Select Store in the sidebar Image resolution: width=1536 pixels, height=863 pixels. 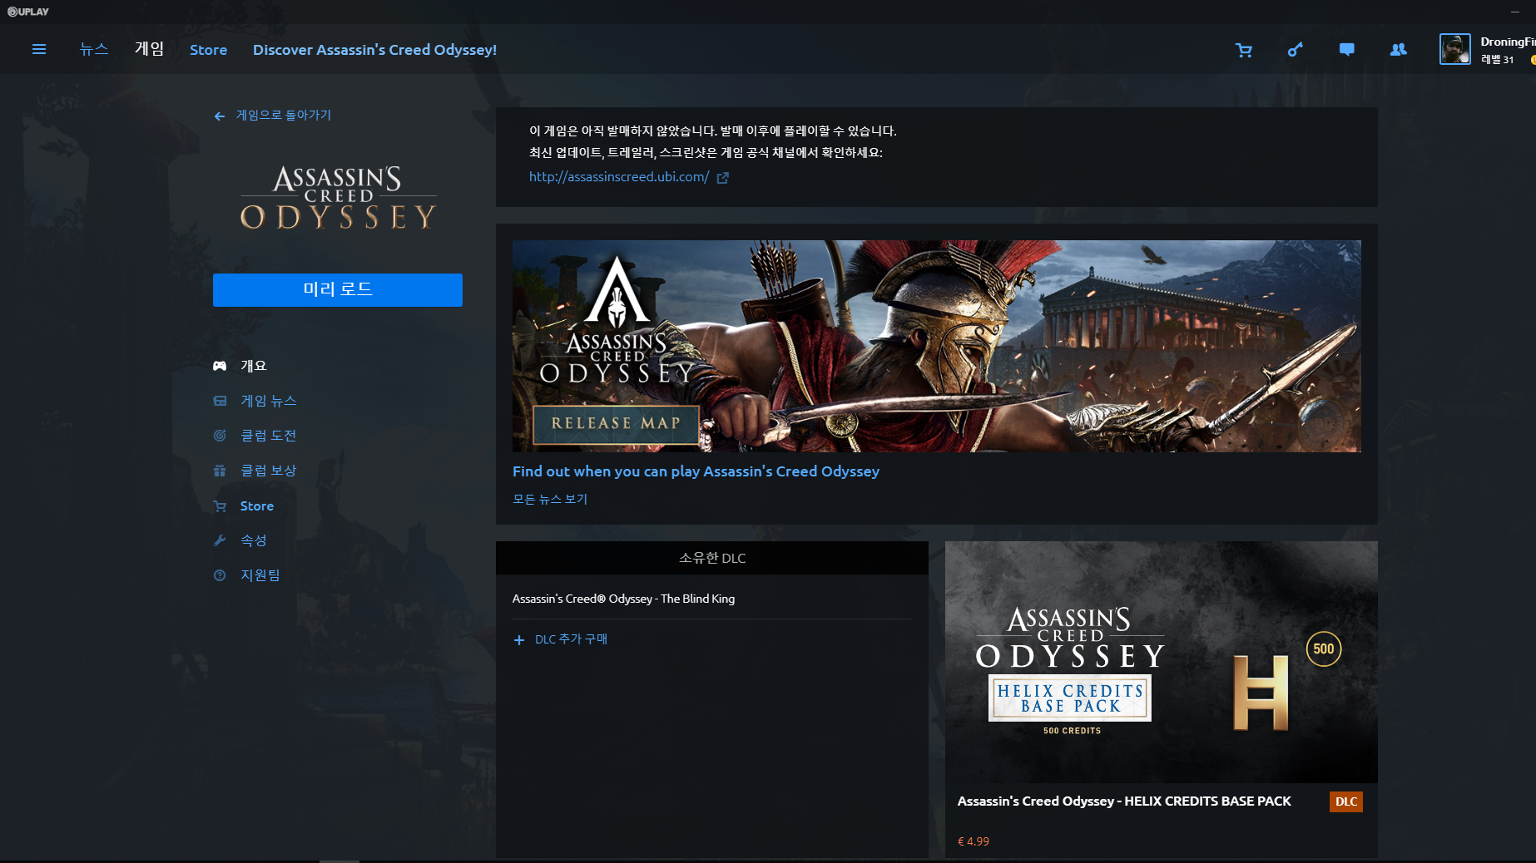(257, 506)
